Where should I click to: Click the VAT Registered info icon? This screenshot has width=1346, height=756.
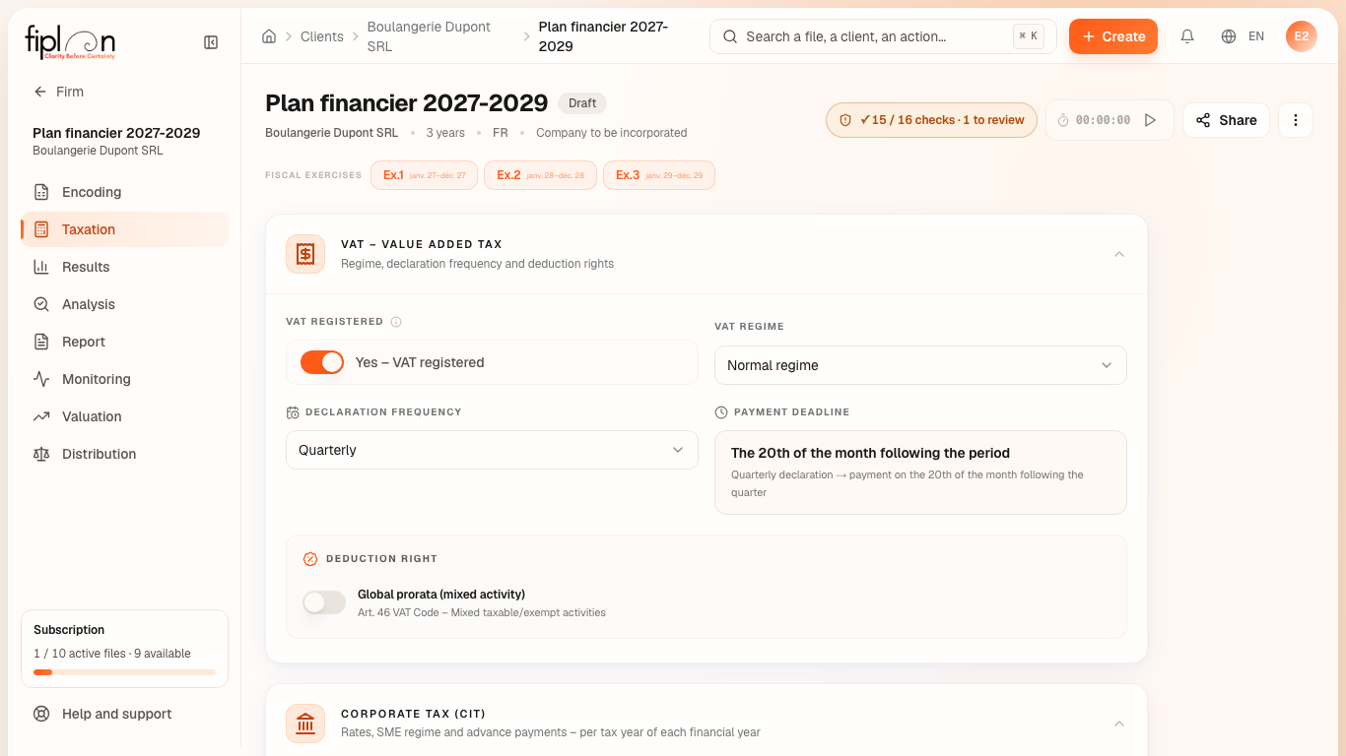tap(396, 322)
